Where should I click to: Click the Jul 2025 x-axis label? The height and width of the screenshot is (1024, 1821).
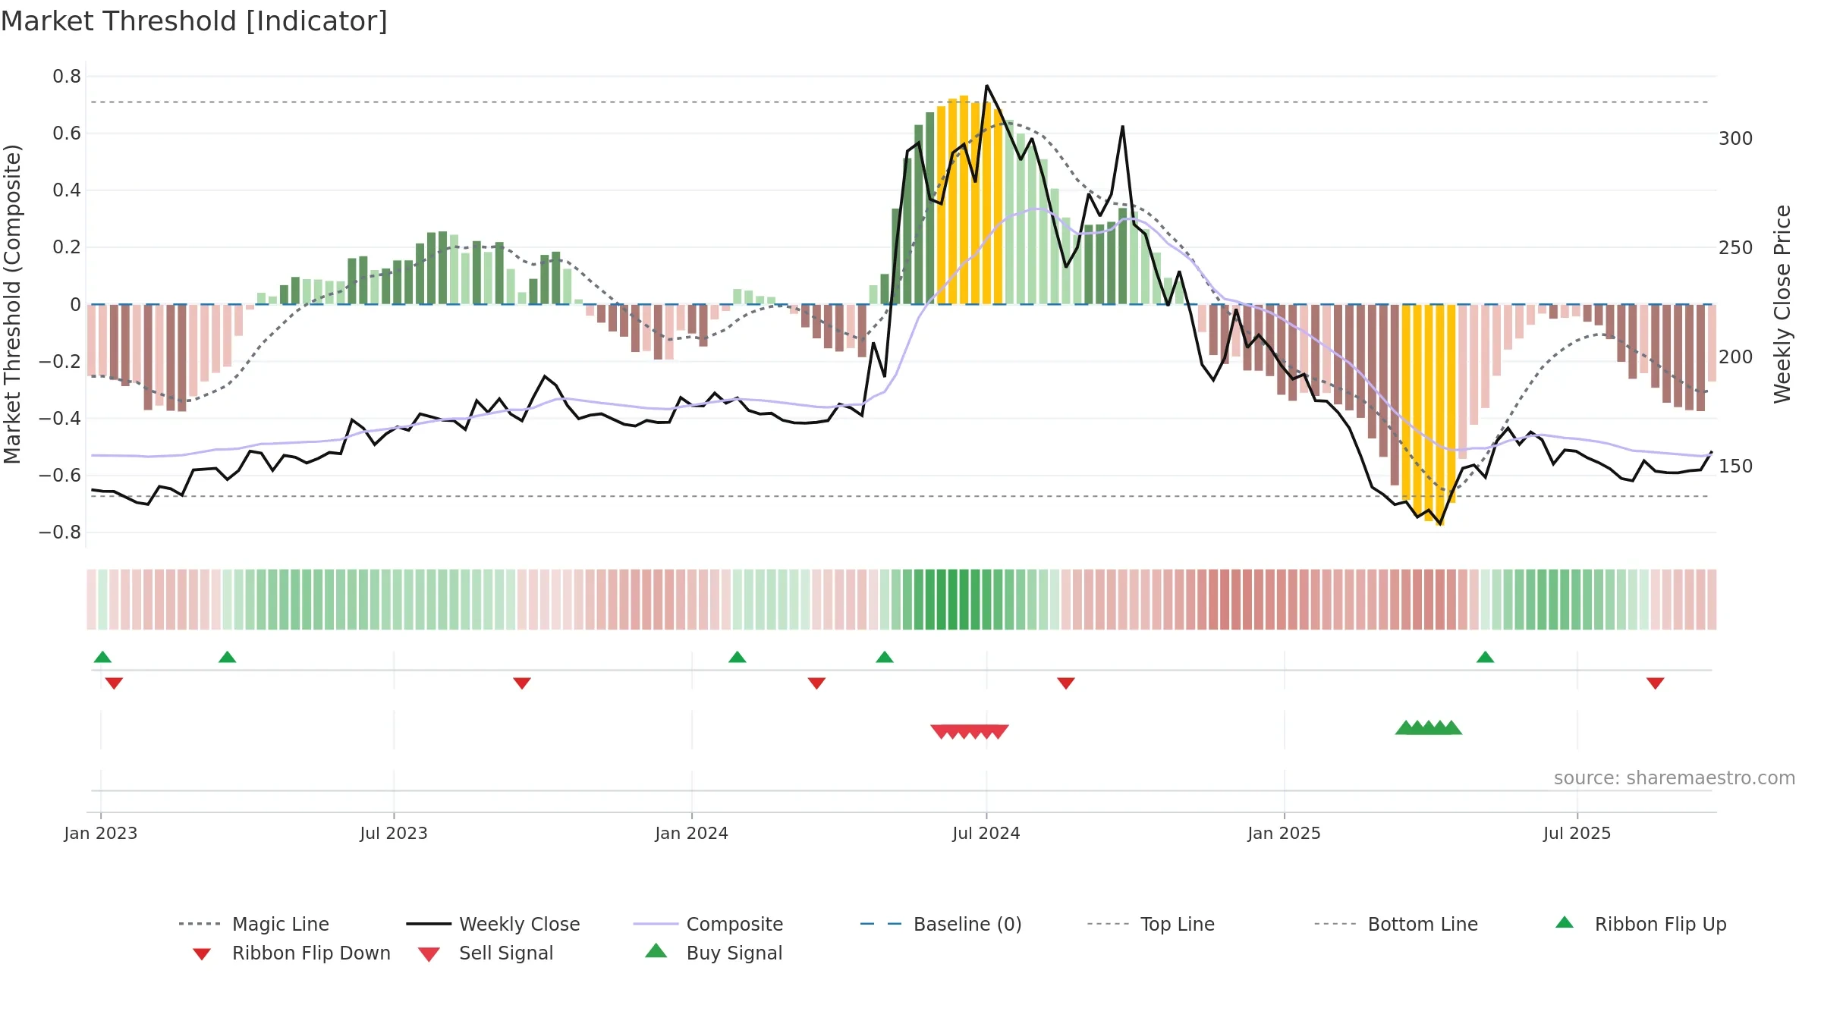(1577, 833)
